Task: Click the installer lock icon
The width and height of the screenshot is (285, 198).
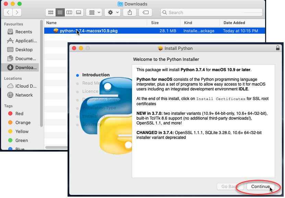Action: click(277, 48)
